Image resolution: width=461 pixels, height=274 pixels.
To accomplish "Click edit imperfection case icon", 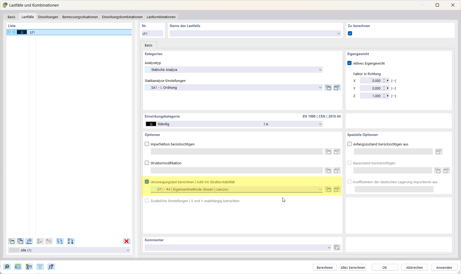I will (337, 152).
